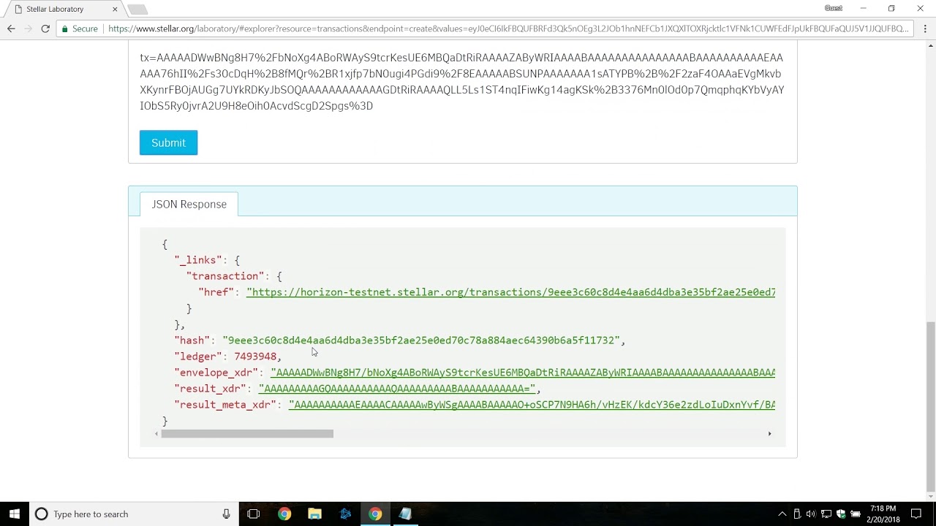Reload the current page
Screen dimensions: 936x526
[45, 28]
